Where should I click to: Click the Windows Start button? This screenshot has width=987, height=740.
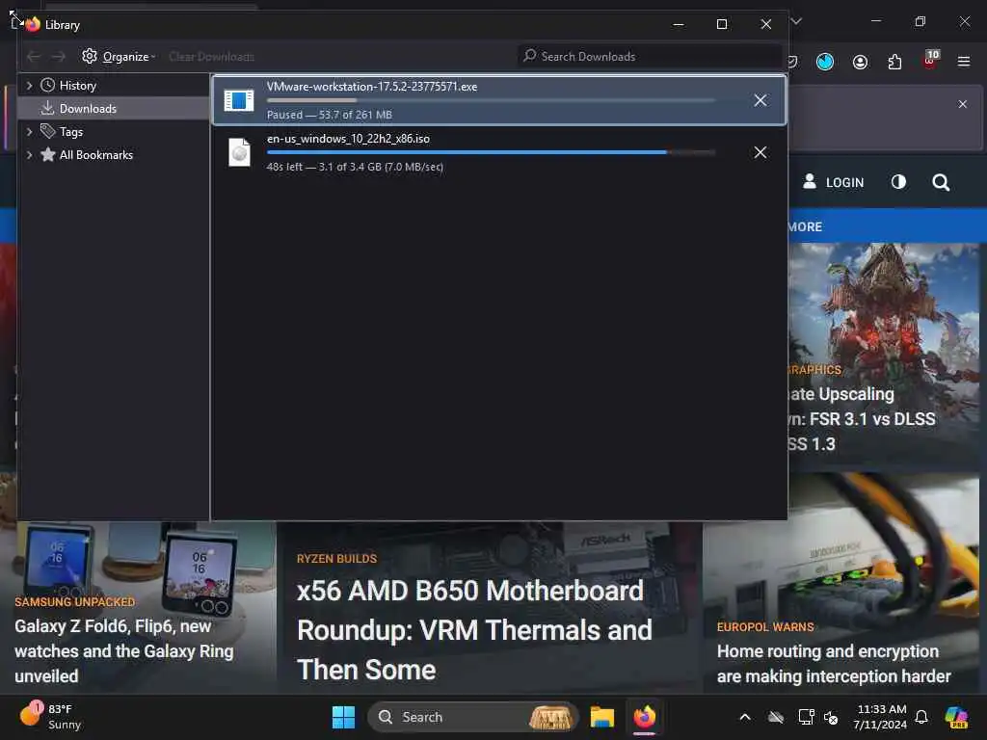[x=344, y=717]
